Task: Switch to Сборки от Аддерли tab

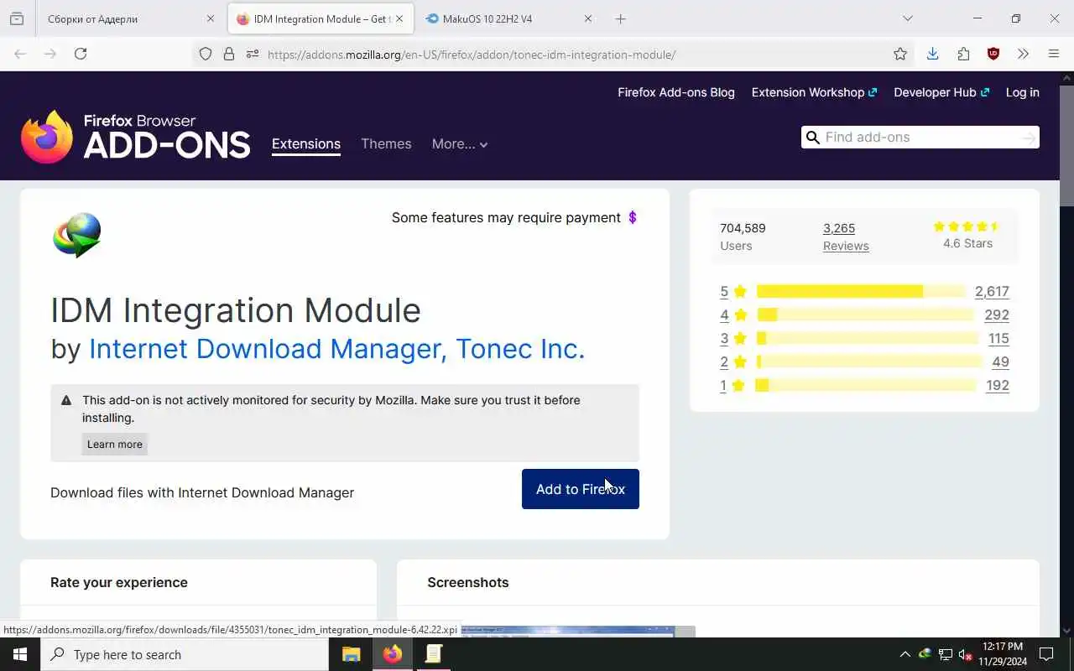Action: tap(122, 18)
